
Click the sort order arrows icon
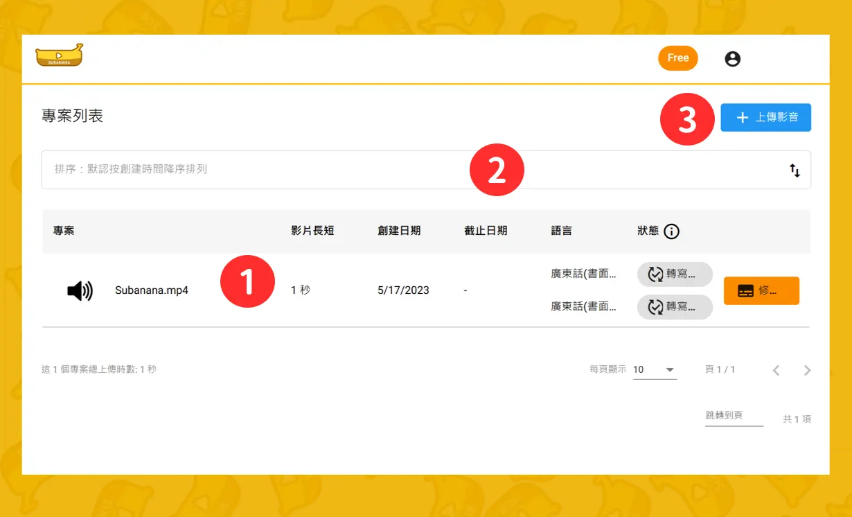click(795, 170)
